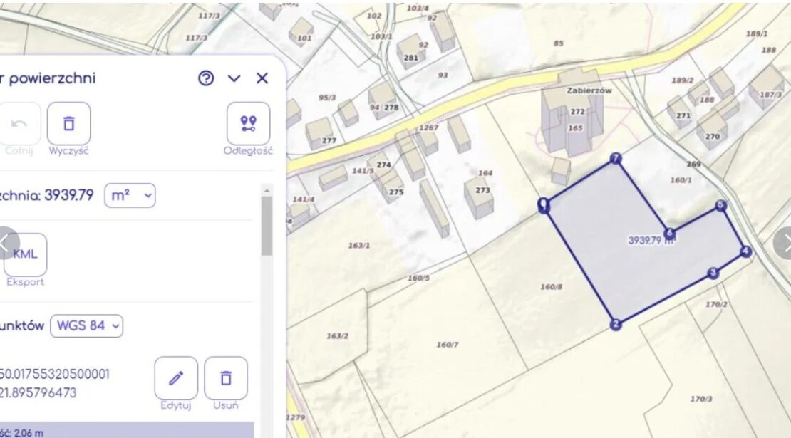791x438 pixels.
Task: Delete the point with the Usuń trash icon
Action: (x=226, y=378)
